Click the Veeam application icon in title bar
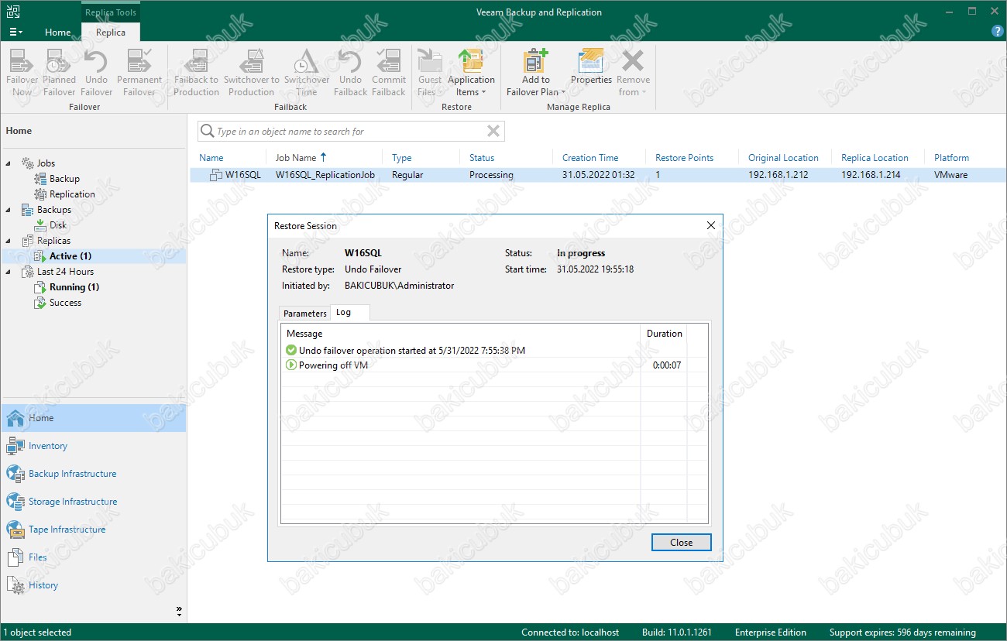Screen dimensions: 1007x641 (14, 12)
